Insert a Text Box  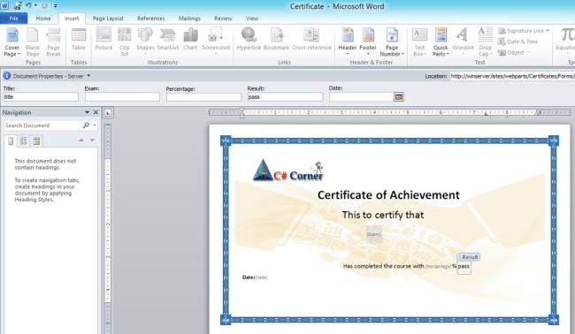pos(419,42)
